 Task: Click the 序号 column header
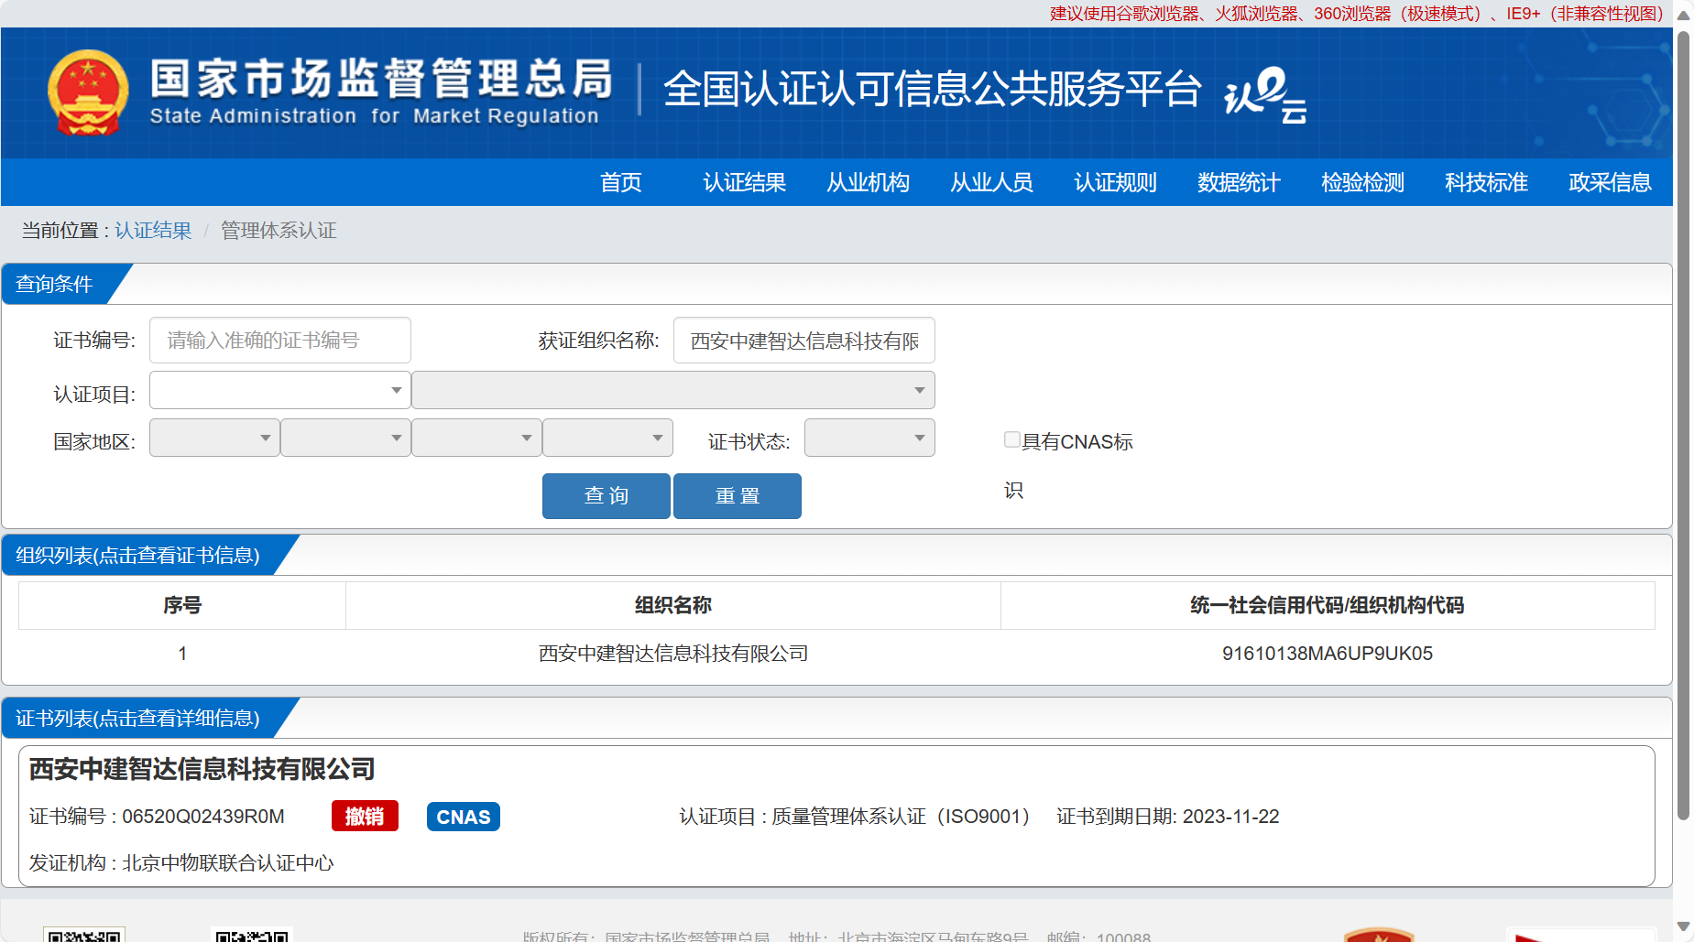pyautogui.click(x=182, y=605)
